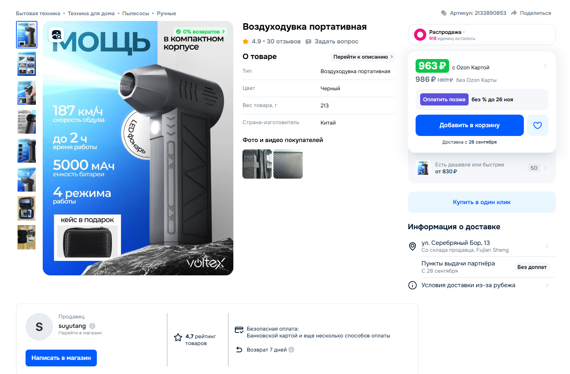Click the visual search icon on product image
Image resolution: width=570 pixels, height=374 pixels.
click(56, 35)
